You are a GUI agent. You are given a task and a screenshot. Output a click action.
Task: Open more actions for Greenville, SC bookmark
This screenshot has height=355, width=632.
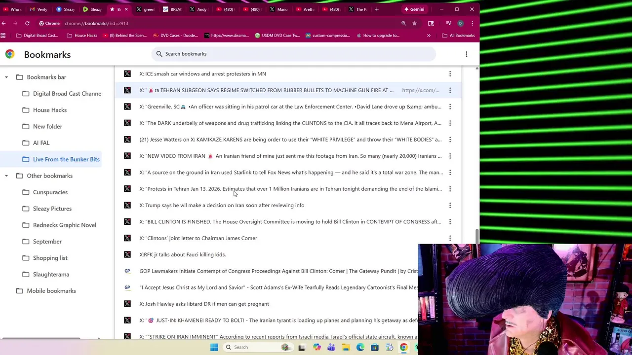pos(450,106)
